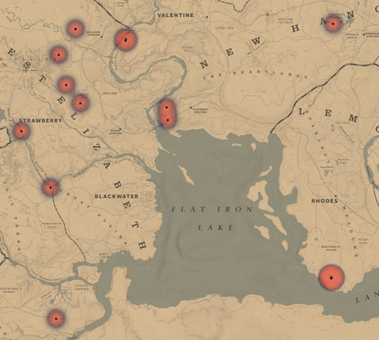Click the Braithwaite Manor label
This screenshot has width=379, height=340.
(331, 248)
